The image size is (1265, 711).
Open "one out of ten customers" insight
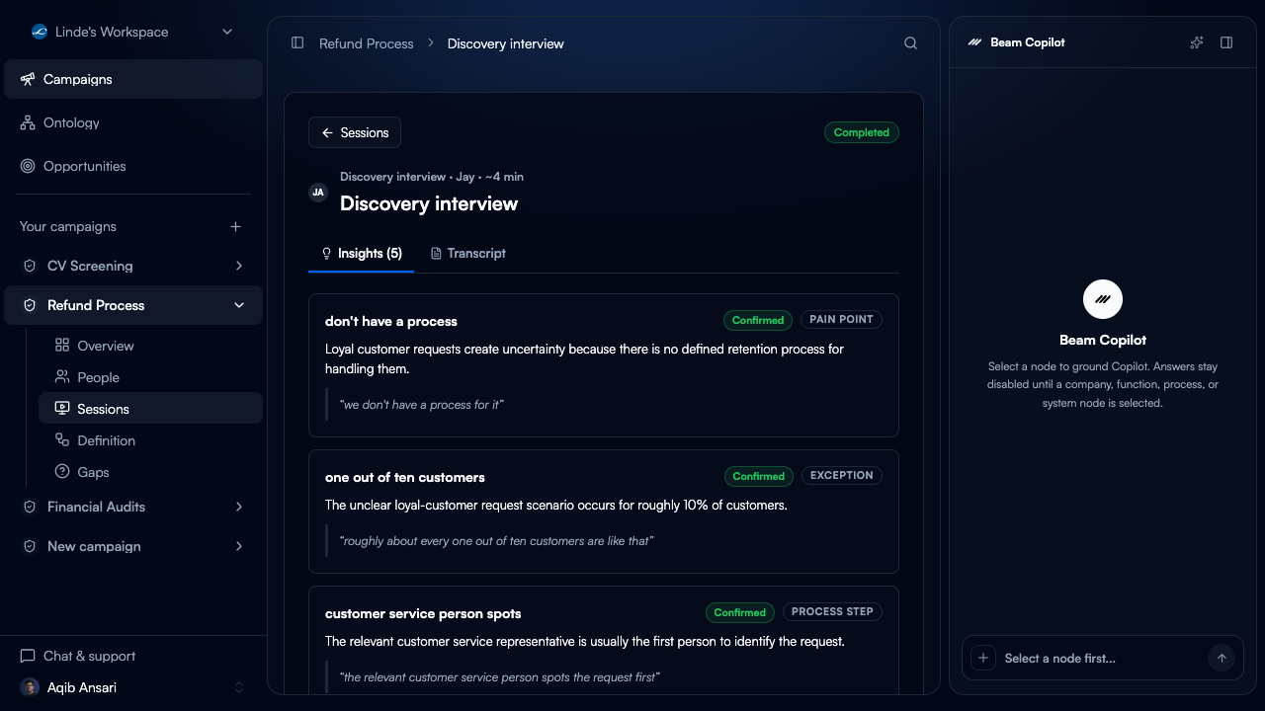[x=604, y=512]
